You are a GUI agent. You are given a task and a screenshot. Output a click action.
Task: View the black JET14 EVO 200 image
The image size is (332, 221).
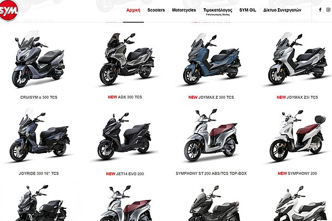124,136
